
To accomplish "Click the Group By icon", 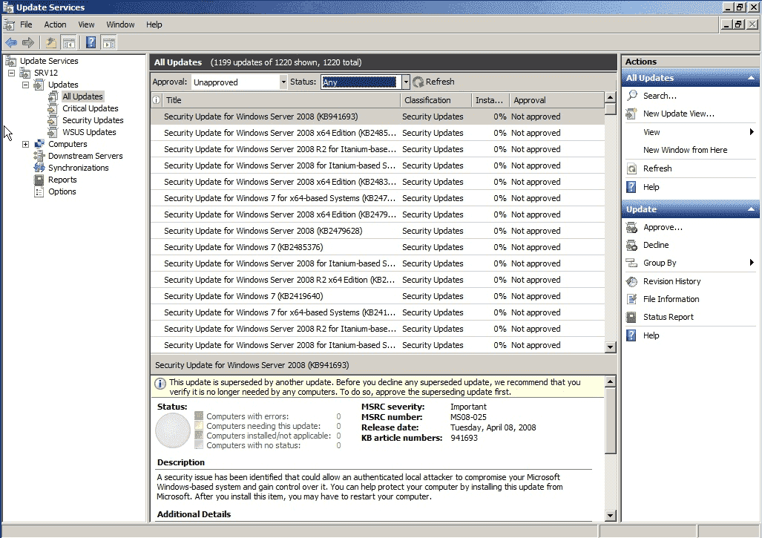I will [631, 263].
